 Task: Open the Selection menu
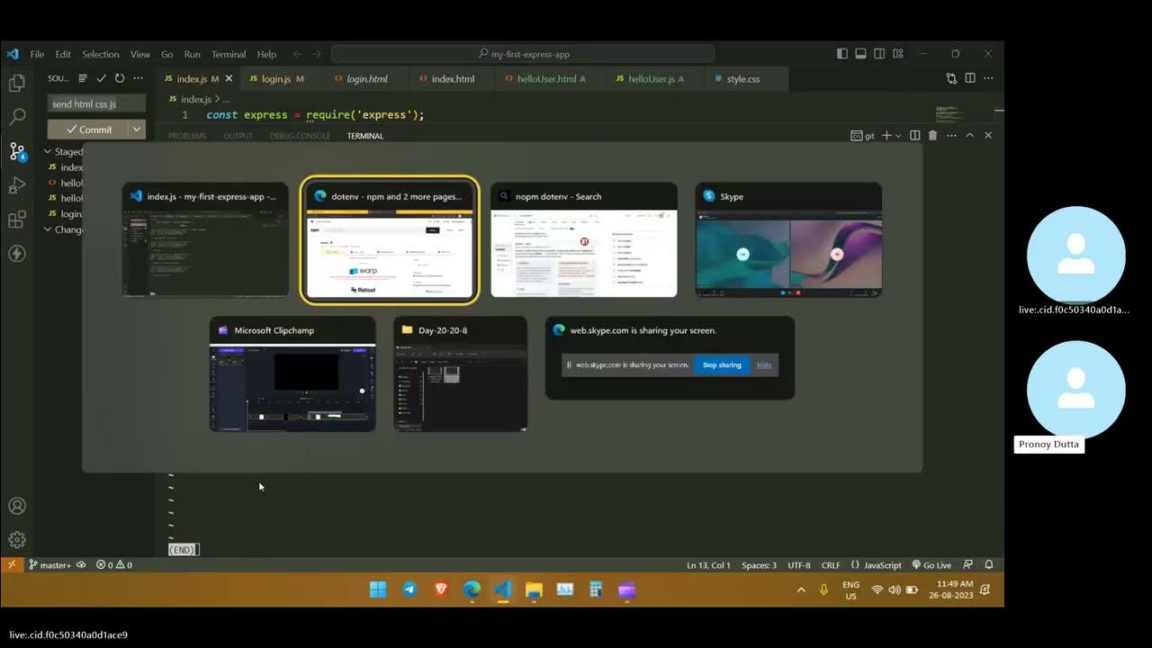point(101,54)
